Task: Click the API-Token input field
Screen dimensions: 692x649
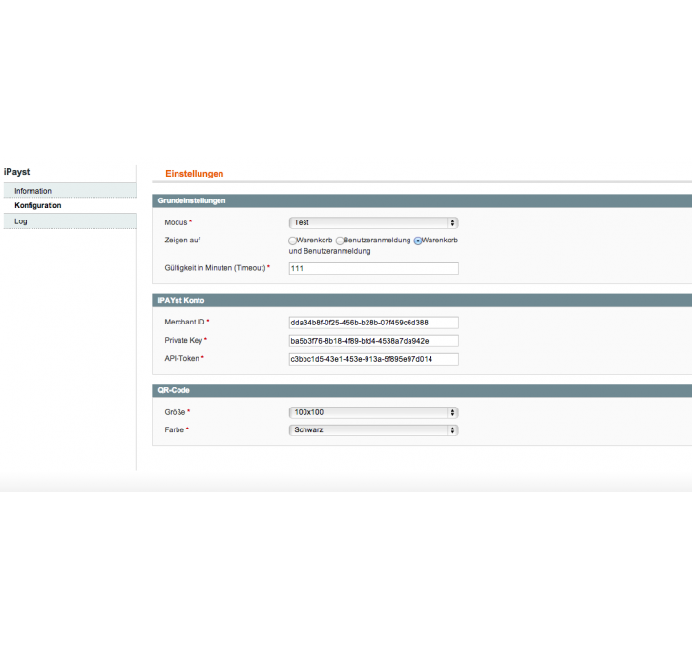Action: [x=373, y=359]
